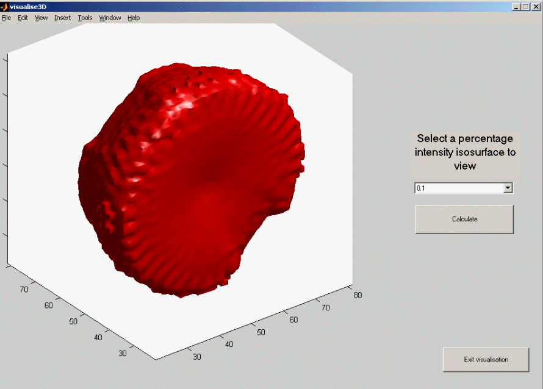The width and height of the screenshot is (543, 389).
Task: Click the dropdown arrow beside the 0.1 value
Action: point(508,188)
